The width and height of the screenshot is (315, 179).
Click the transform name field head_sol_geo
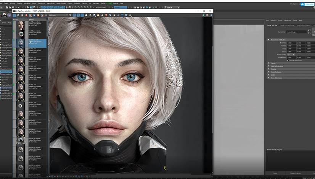296,32
